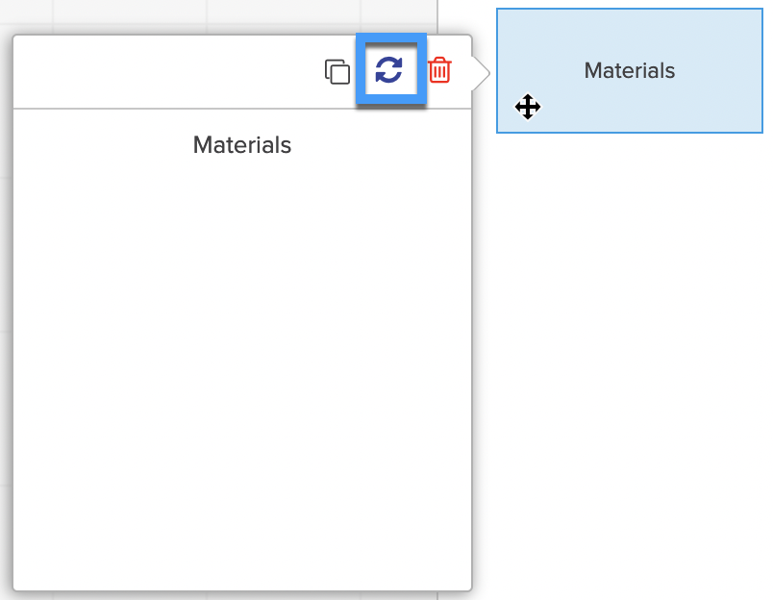
Task: Click the blue highlight frame around replace icon
Action: point(361,70)
